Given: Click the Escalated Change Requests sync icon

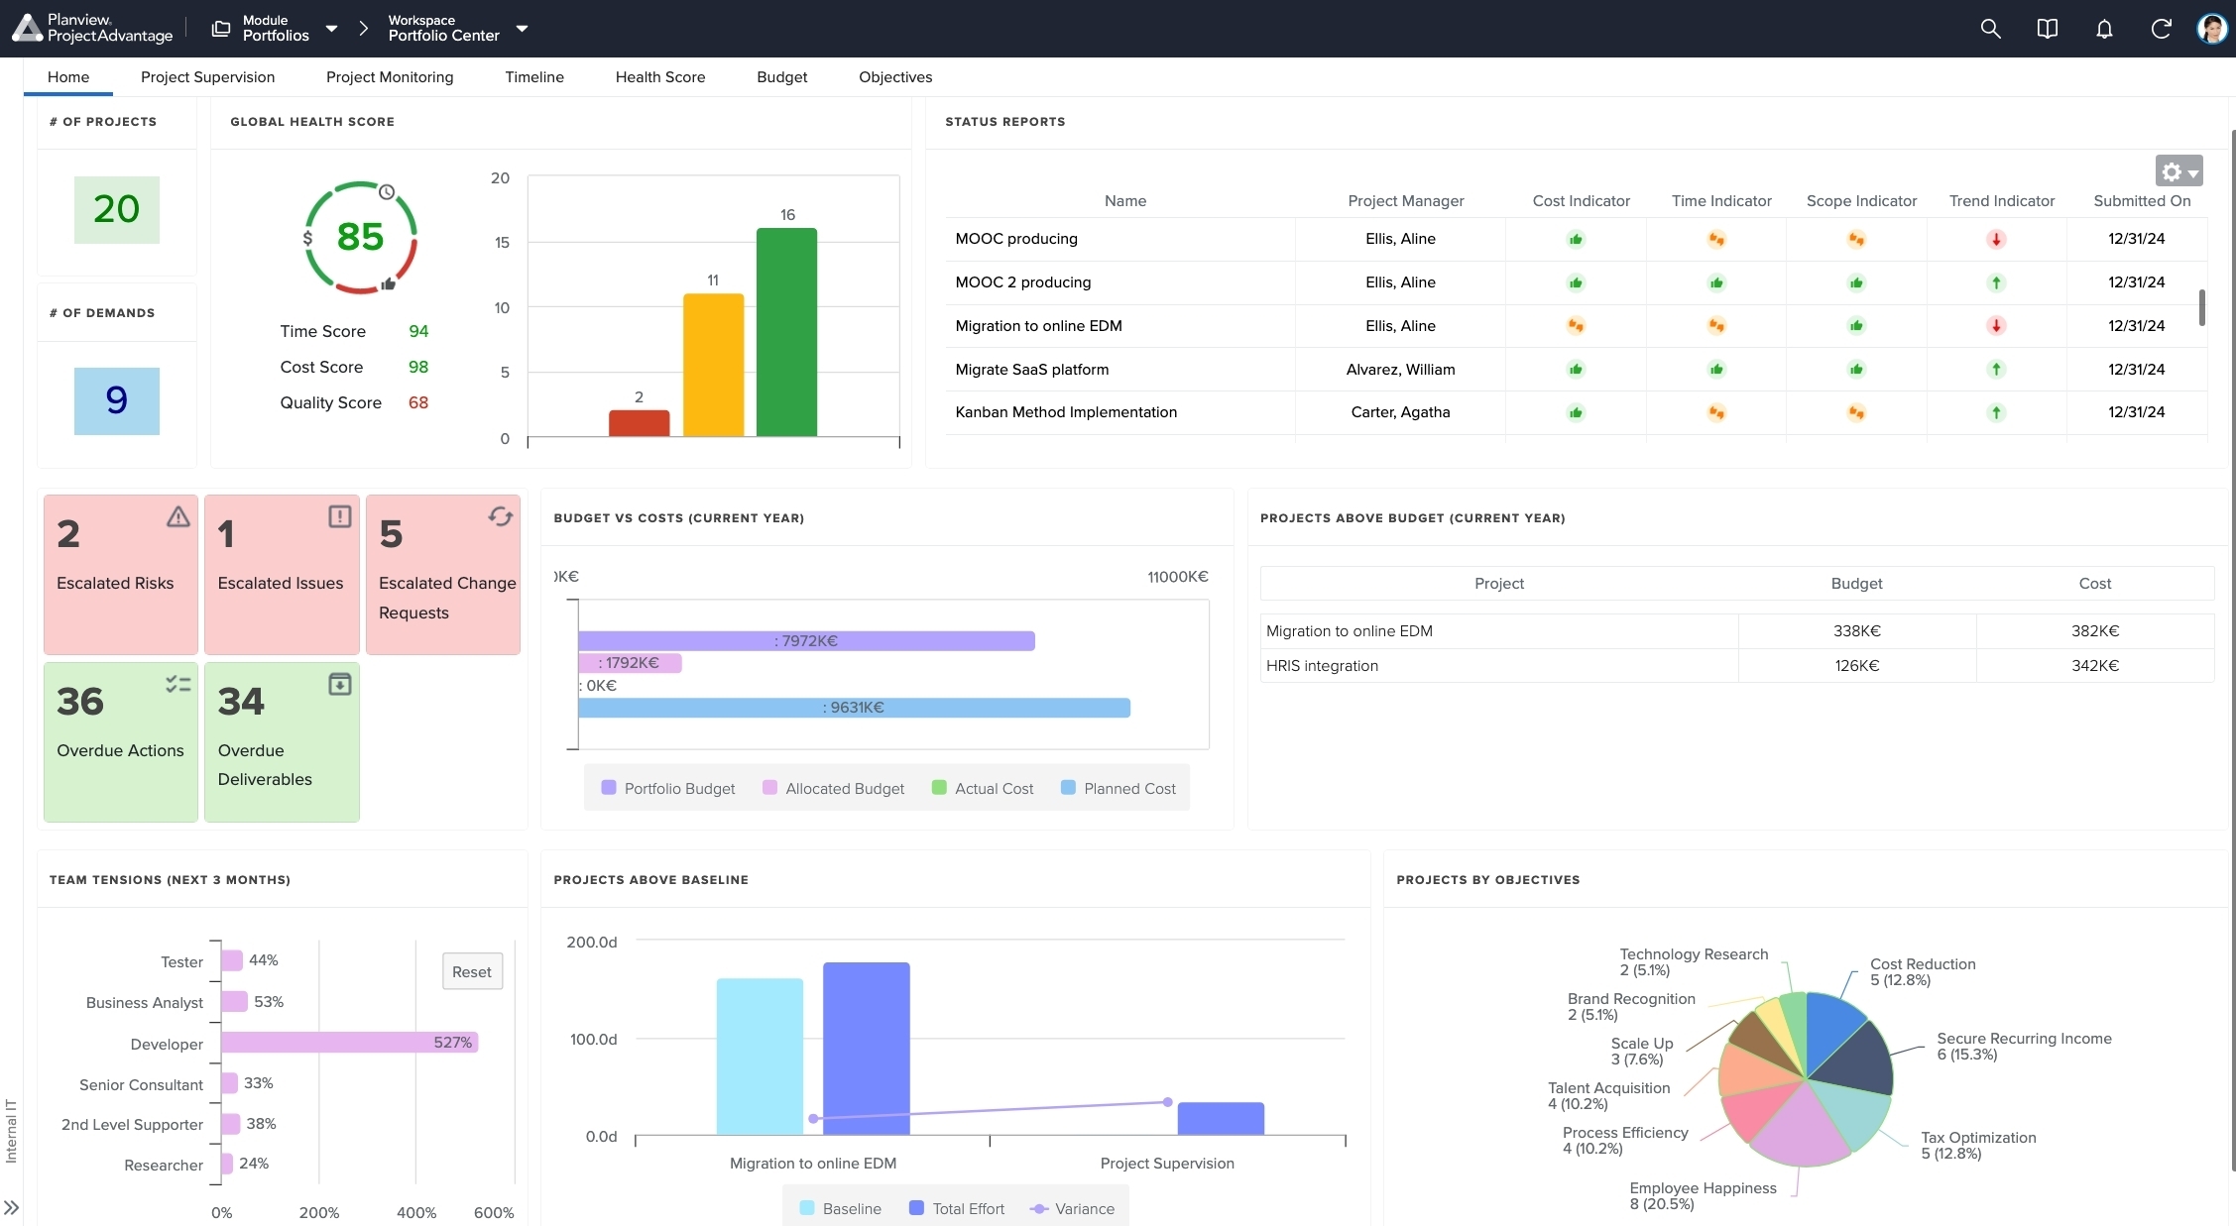Looking at the screenshot, I should [x=500, y=516].
